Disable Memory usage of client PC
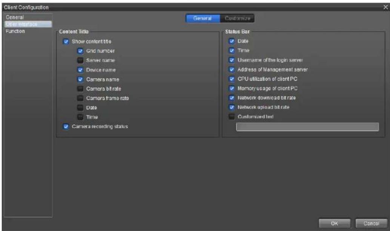Viewport: 390px width, 231px height. coord(232,88)
